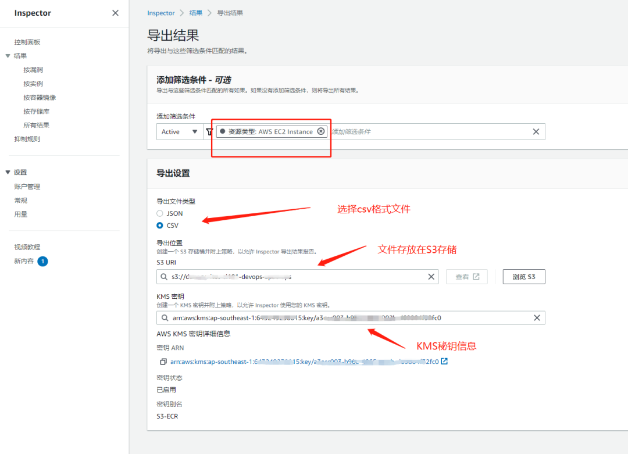Open the Active status dropdown
Image resolution: width=628 pixels, height=454 pixels.
tap(180, 131)
